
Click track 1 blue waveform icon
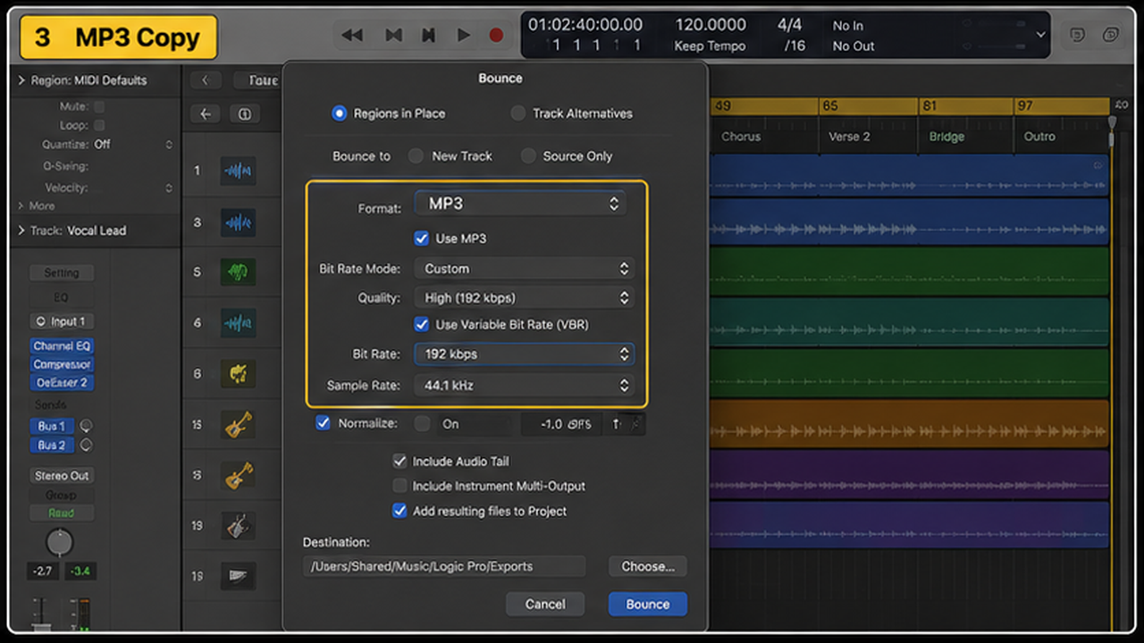point(238,170)
